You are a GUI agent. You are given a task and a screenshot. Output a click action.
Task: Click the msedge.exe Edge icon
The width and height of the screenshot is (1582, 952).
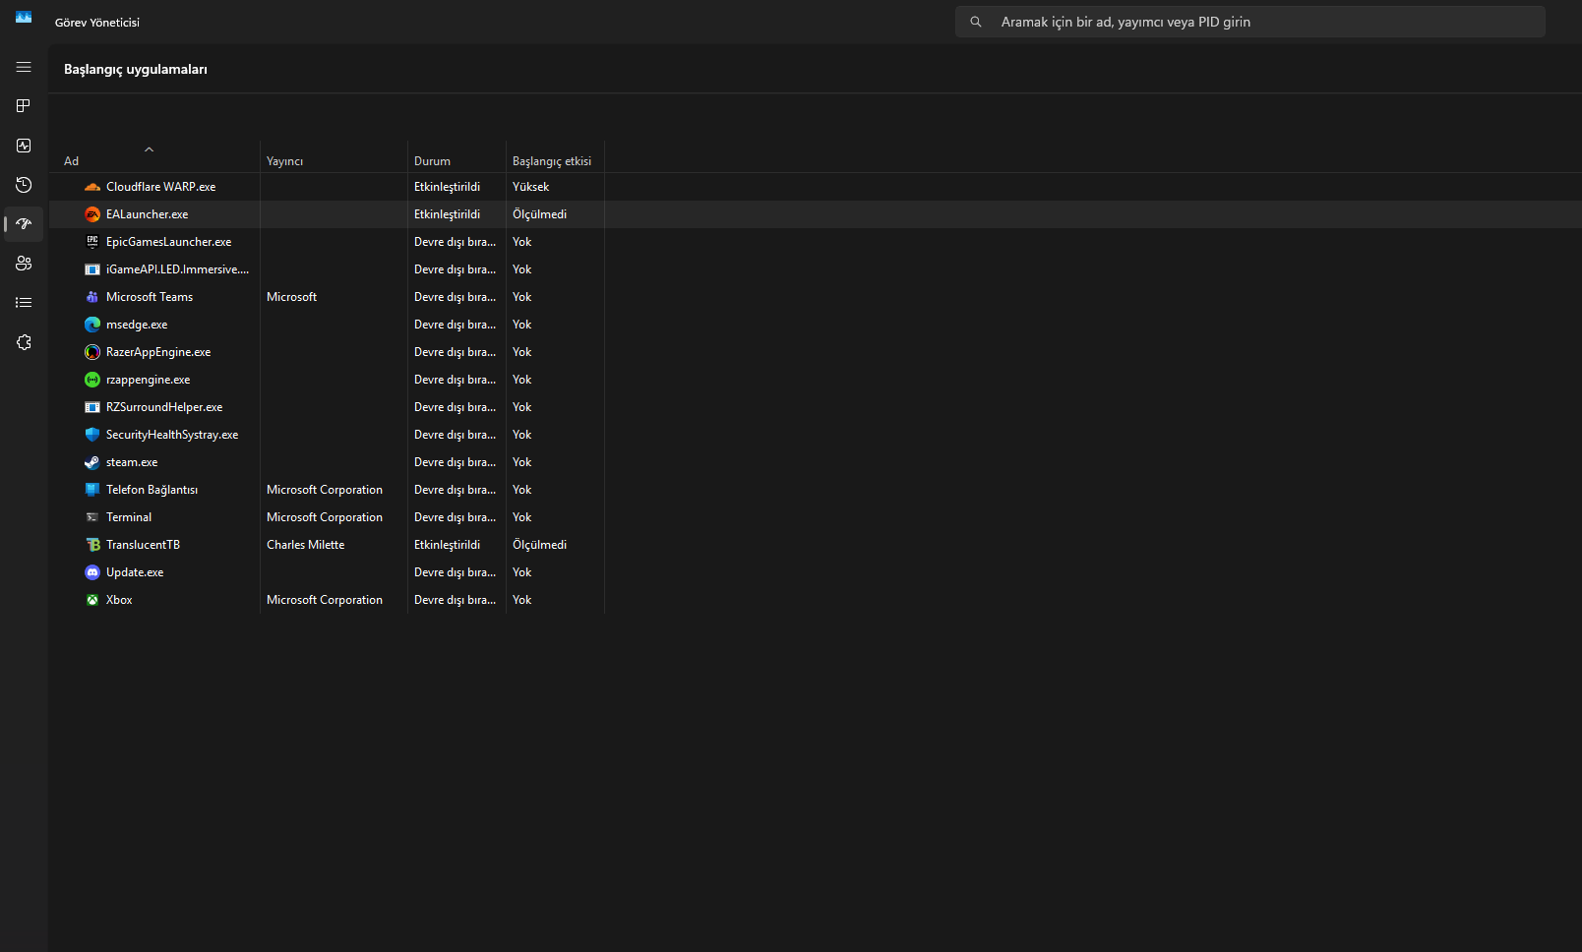[x=92, y=325]
